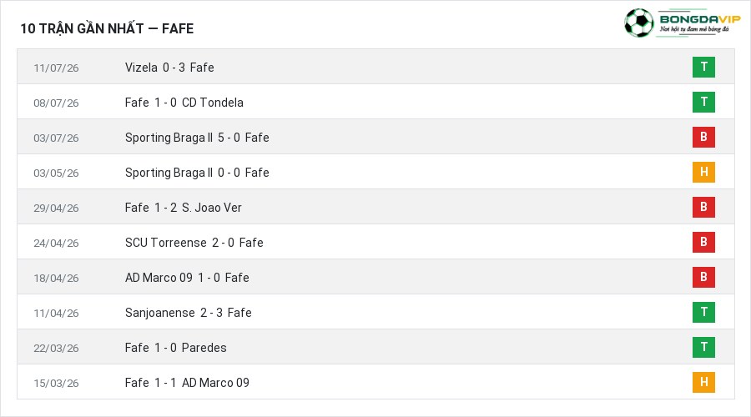Click the green T badge for Vizela match

point(703,67)
